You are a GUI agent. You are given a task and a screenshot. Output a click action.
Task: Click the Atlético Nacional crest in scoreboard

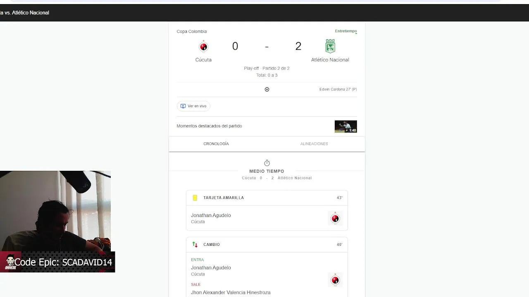point(330,46)
